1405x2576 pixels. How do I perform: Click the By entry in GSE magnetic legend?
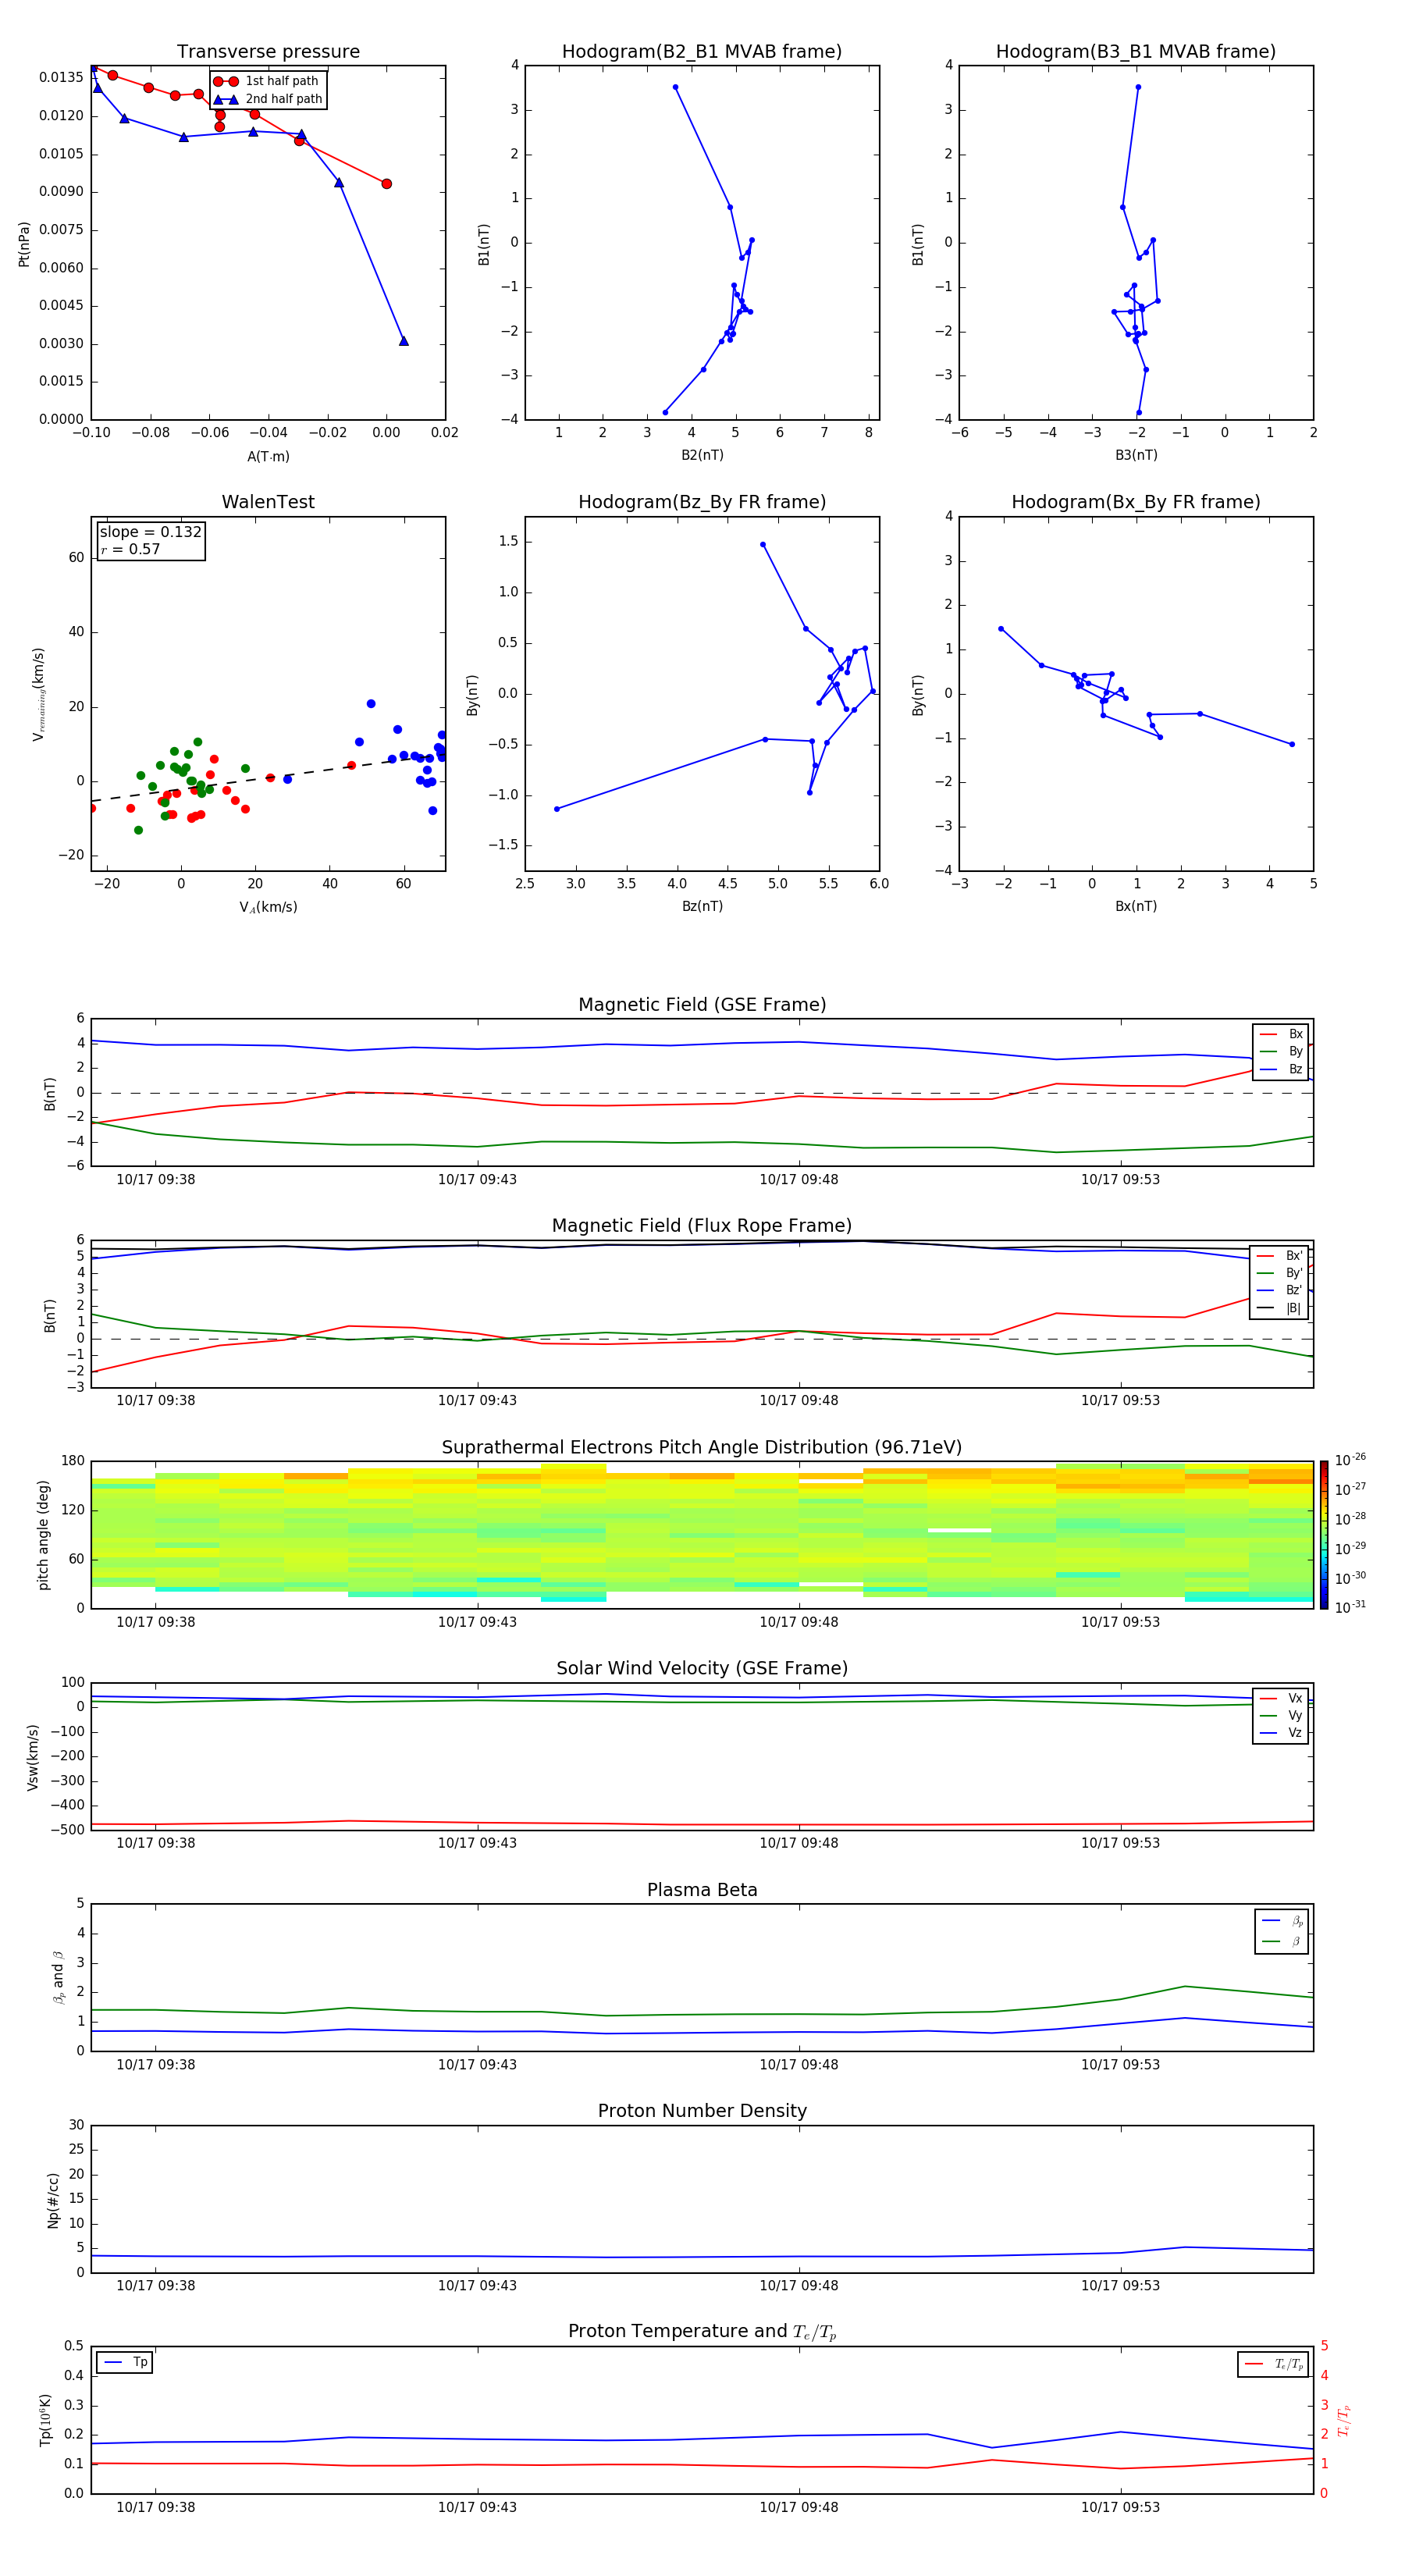1281,1051
